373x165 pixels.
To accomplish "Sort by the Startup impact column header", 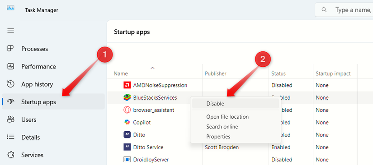I will pos(333,73).
